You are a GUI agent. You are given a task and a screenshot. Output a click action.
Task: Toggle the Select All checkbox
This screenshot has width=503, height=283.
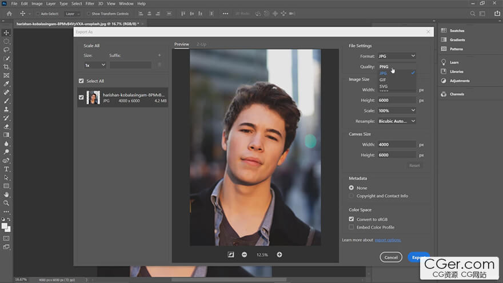(81, 81)
